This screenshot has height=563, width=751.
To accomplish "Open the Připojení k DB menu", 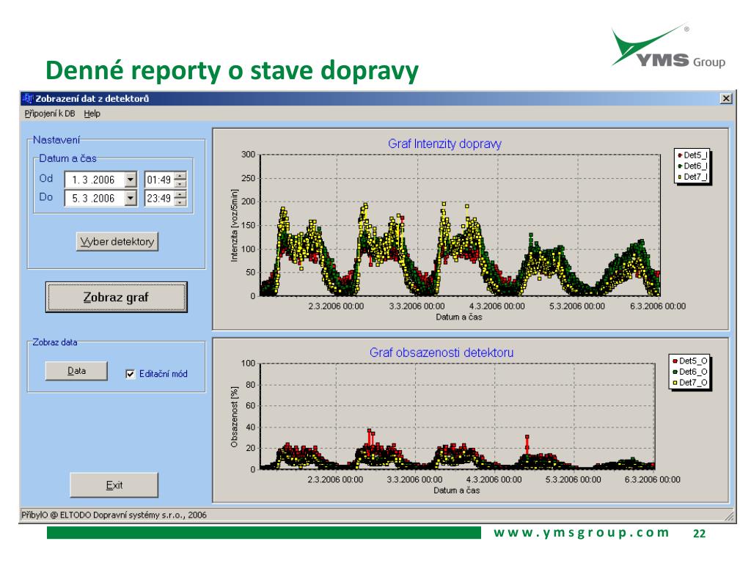I will pos(50,114).
